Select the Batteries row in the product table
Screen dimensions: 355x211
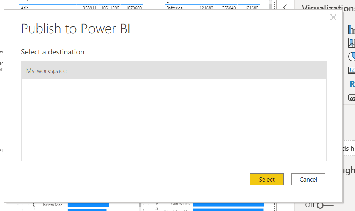212,8
